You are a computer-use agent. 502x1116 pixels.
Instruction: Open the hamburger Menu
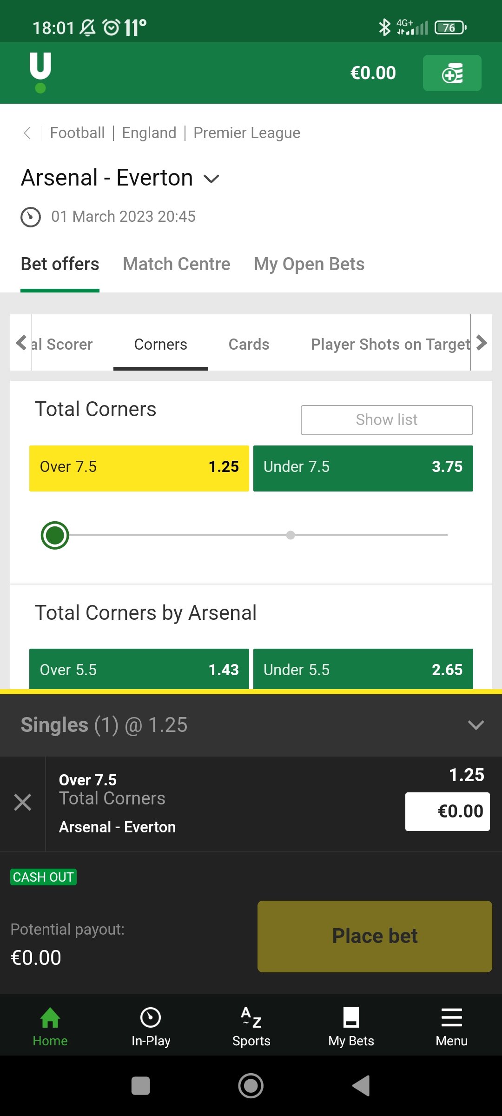click(452, 1027)
